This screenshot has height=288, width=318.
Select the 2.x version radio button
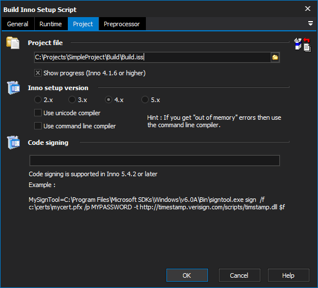pos(38,100)
